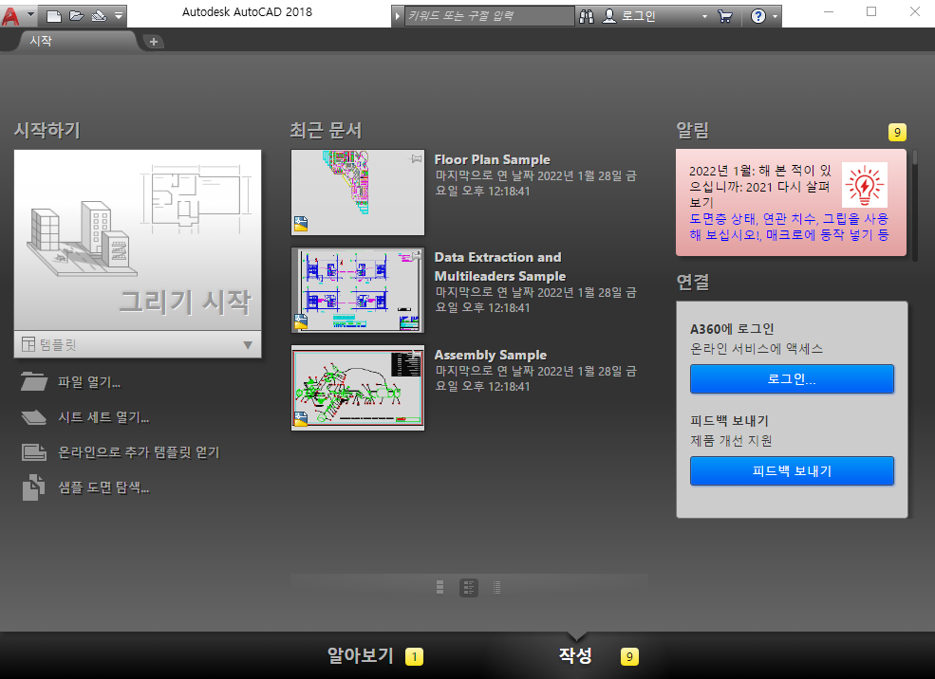Switch recent documents to thumbnail-and-text view
Image resolution: width=935 pixels, height=679 pixels.
(469, 588)
